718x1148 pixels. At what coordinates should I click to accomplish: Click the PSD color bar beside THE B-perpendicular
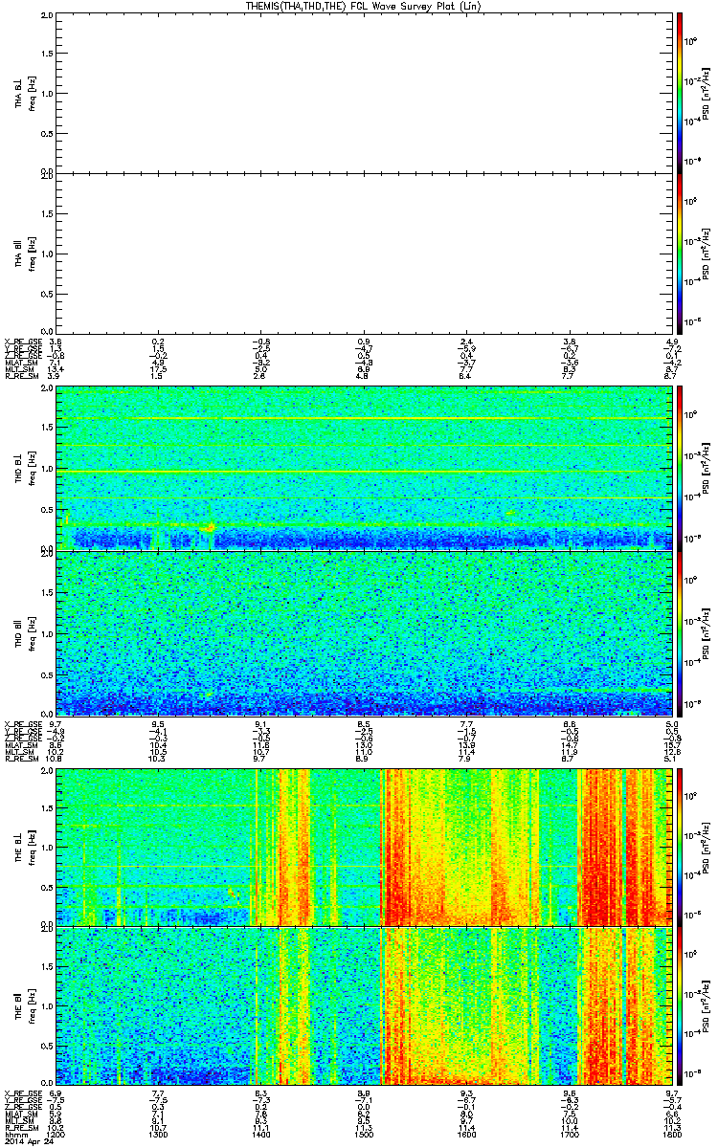pyautogui.click(x=680, y=846)
